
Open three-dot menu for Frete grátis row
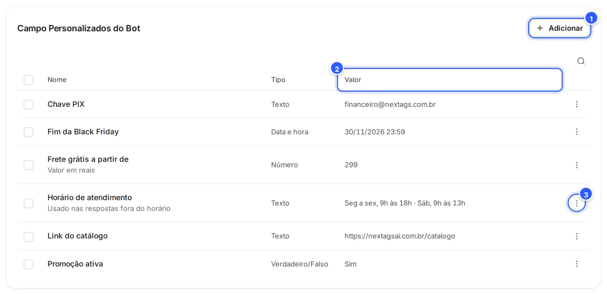coord(577,165)
